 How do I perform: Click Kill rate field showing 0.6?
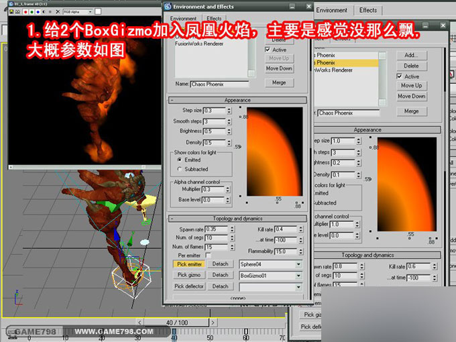tap(418, 266)
